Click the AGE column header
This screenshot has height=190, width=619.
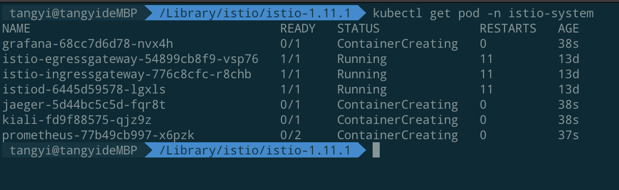569,28
